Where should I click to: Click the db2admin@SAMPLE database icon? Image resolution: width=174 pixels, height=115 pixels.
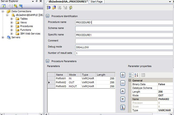point(13,15)
